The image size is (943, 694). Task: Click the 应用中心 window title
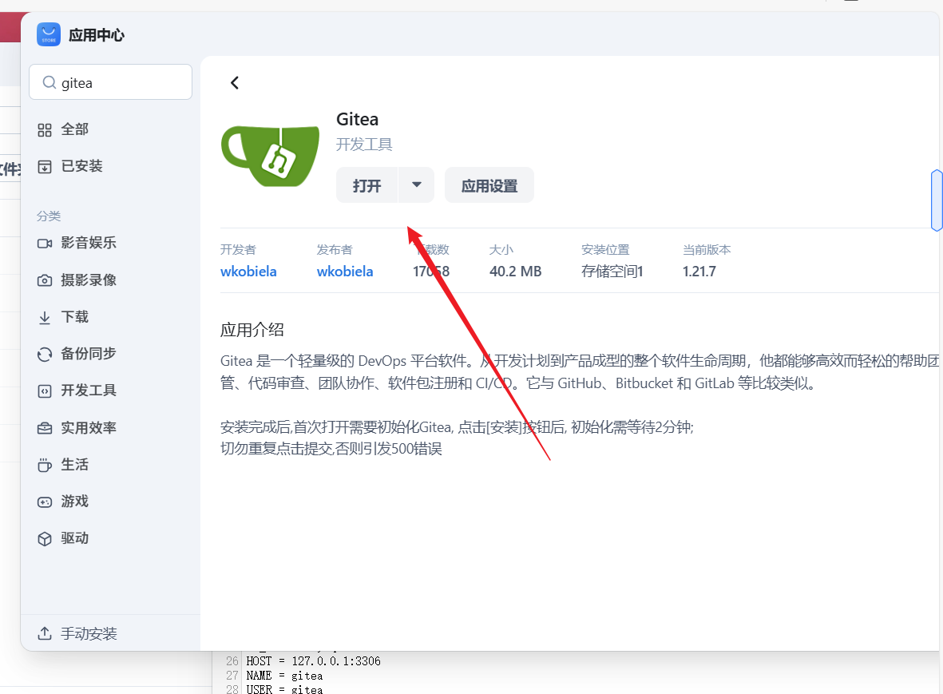point(97,35)
